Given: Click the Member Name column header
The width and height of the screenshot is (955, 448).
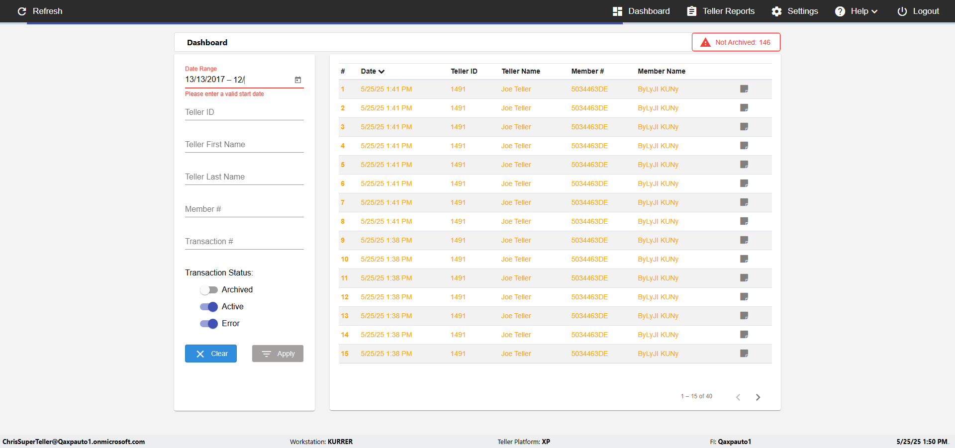Looking at the screenshot, I should [662, 71].
